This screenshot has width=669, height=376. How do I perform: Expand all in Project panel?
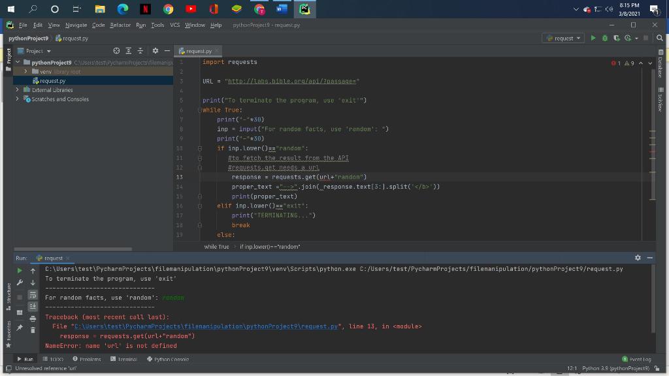pos(129,51)
